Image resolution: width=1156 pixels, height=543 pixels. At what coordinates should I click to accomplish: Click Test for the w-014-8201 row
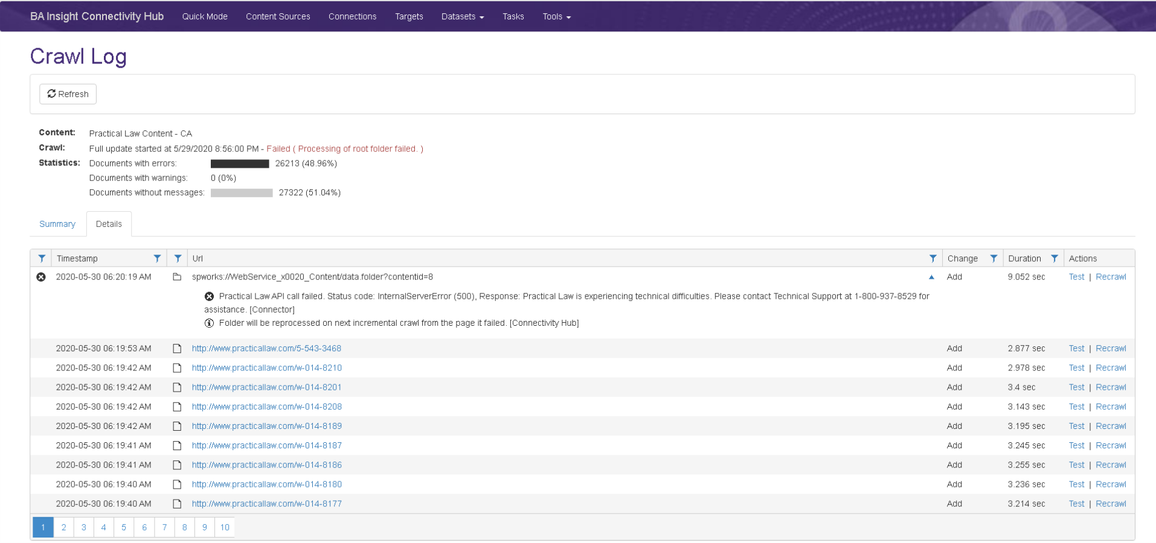tap(1076, 387)
